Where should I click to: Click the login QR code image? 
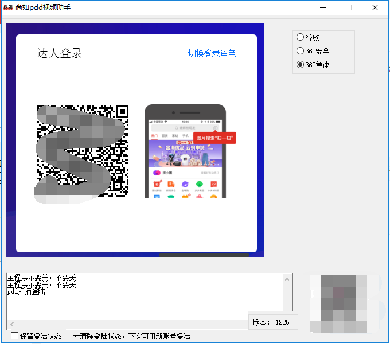click(x=83, y=151)
